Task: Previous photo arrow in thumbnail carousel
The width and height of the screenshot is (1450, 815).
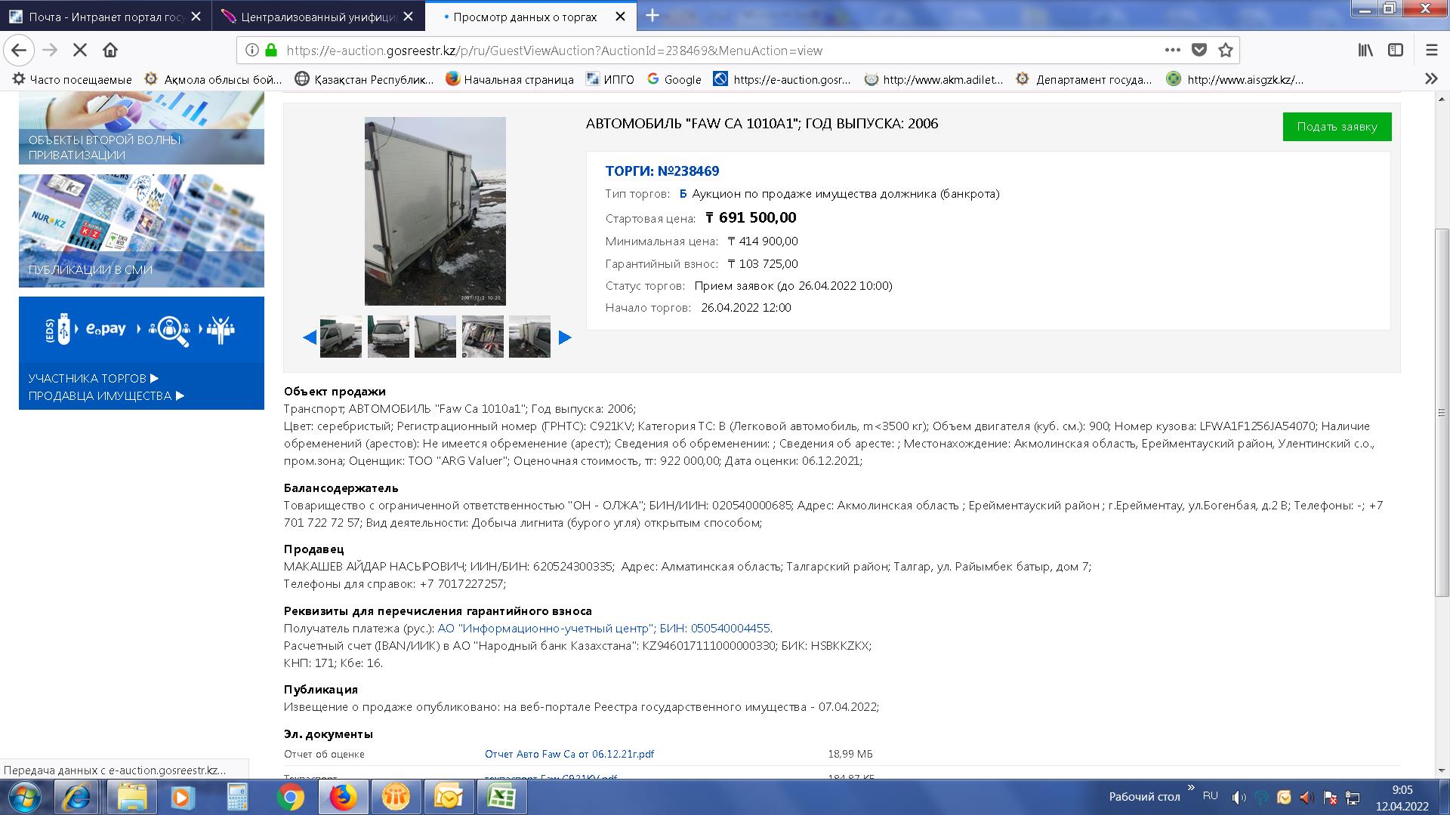Action: pos(309,337)
